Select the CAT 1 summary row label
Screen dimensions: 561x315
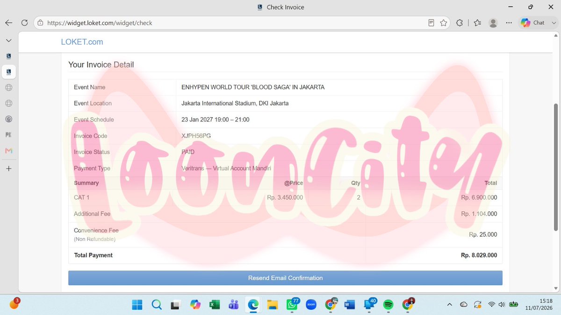[x=81, y=197]
